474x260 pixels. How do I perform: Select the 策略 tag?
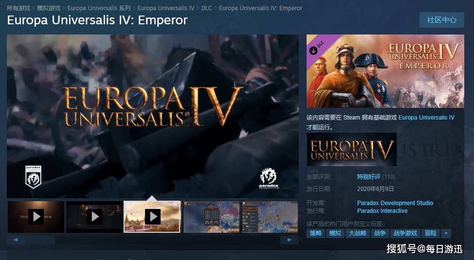pyautogui.click(x=316, y=233)
